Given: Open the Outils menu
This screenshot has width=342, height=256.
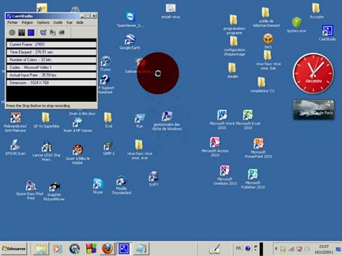Looking at the screenshot, I should tap(58, 22).
